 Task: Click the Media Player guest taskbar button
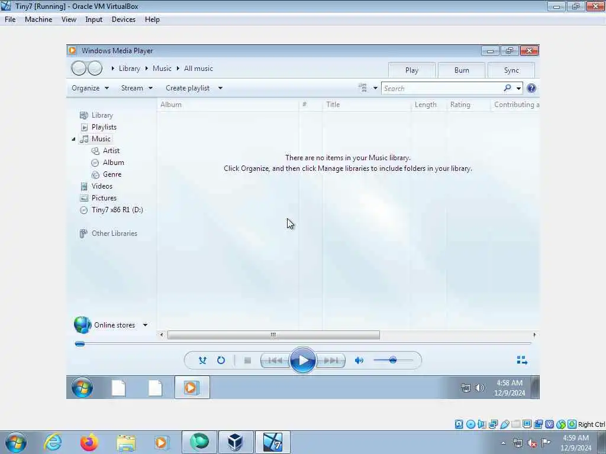pyautogui.click(x=192, y=387)
